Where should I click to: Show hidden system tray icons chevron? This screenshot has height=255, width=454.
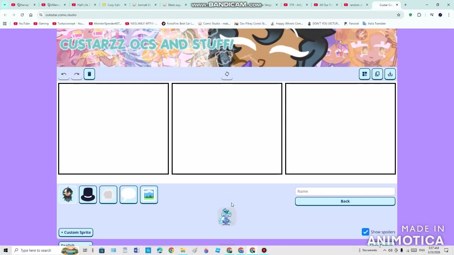[x=384, y=250]
